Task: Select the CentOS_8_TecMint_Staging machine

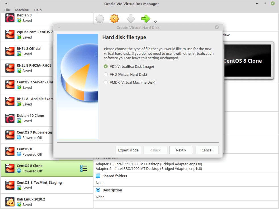Action: point(47,185)
